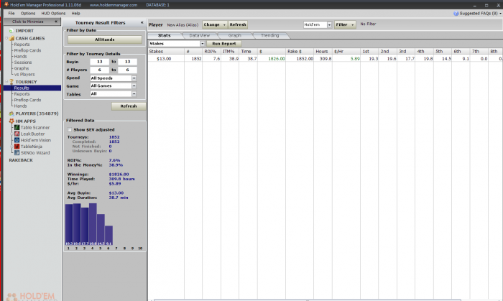
Task: Click the maximum # Players field
Action: (127, 70)
